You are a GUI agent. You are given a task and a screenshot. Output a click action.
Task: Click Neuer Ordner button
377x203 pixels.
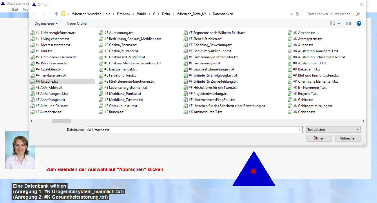77,23
